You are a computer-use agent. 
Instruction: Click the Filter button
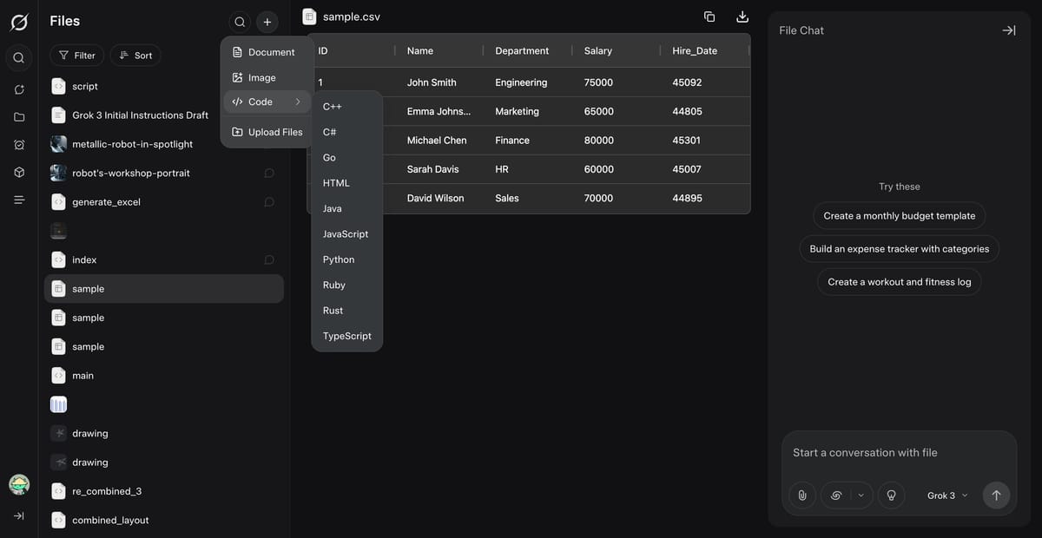(76, 55)
